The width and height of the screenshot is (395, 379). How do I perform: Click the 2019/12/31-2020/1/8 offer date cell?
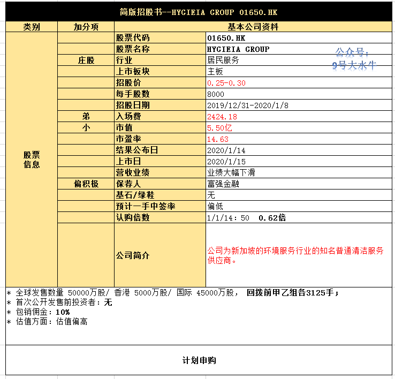[x=299, y=105]
